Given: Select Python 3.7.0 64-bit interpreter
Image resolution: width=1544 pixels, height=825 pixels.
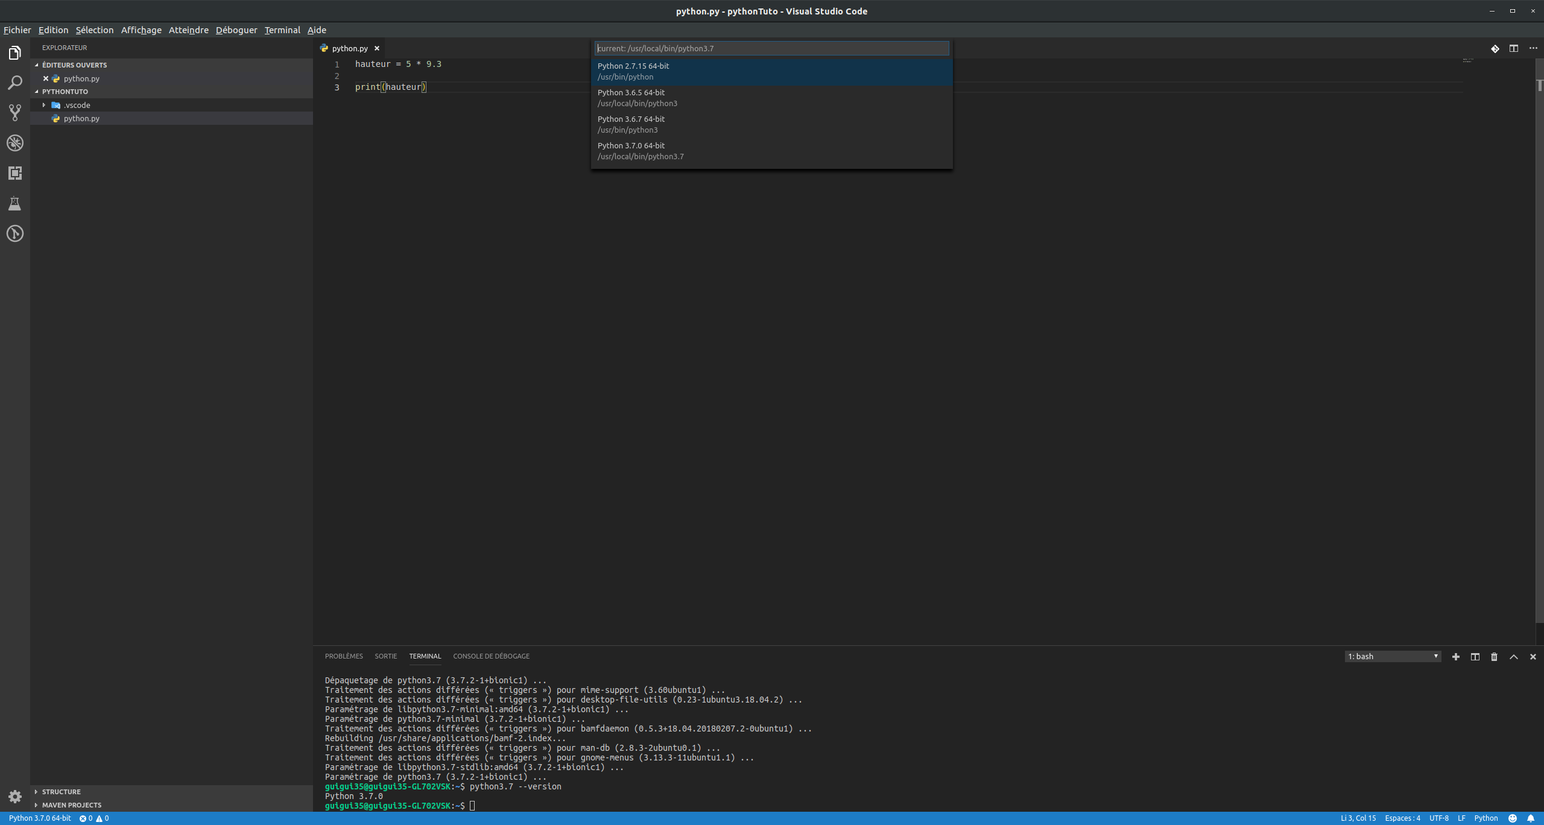Looking at the screenshot, I should pos(772,151).
